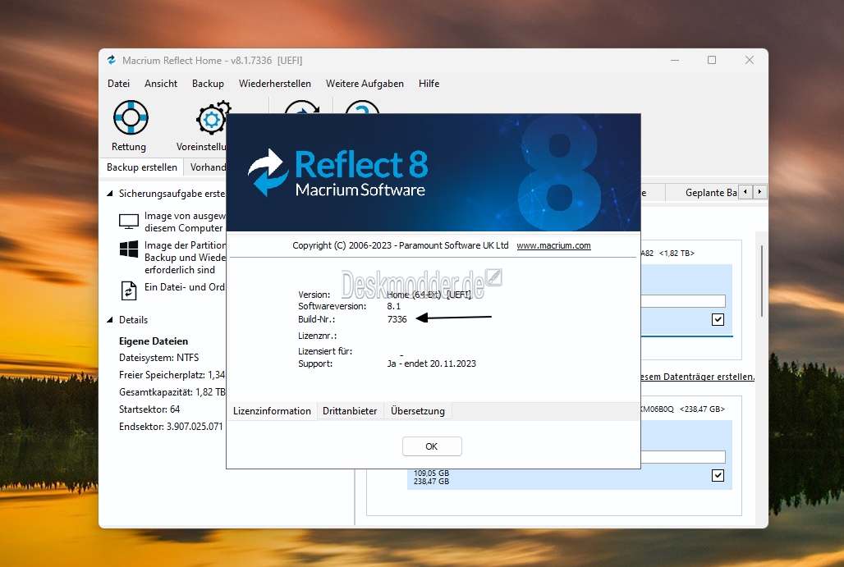Click build number 7336 value

(x=397, y=319)
